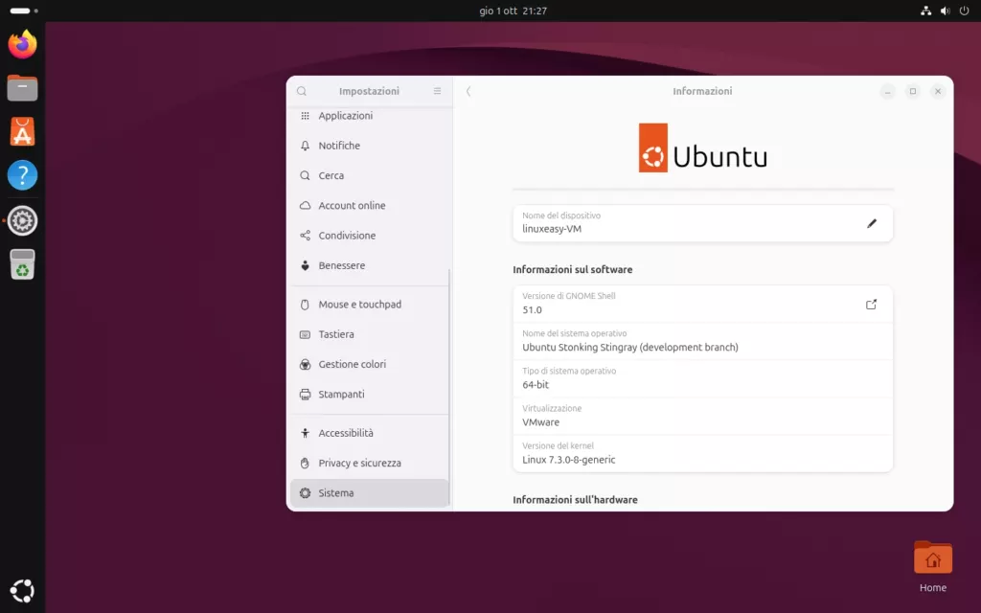Click the volume icon in the top bar

(x=946, y=11)
